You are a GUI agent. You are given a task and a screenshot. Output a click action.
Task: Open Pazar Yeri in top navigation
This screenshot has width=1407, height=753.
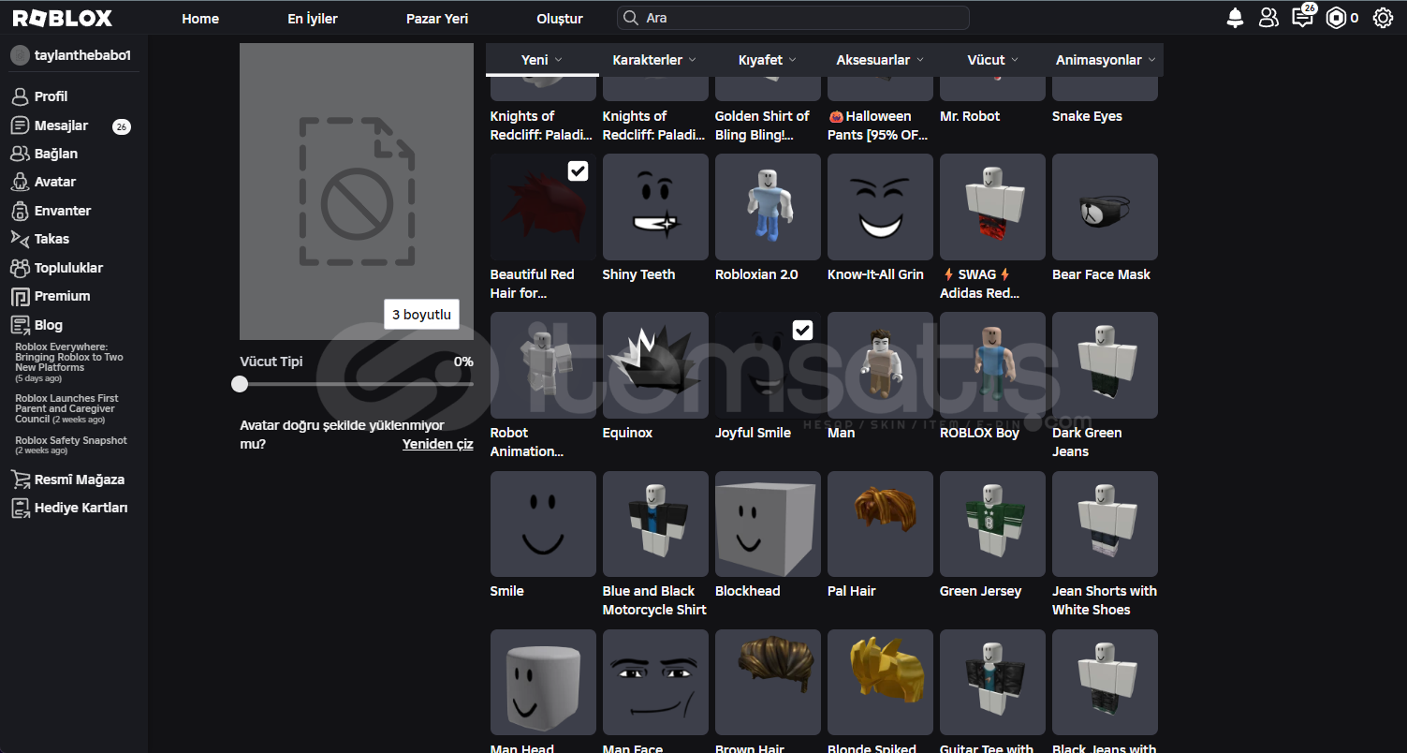[437, 19]
